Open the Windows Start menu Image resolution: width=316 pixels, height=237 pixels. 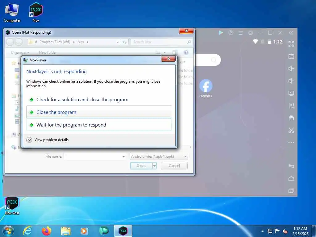[8, 231]
